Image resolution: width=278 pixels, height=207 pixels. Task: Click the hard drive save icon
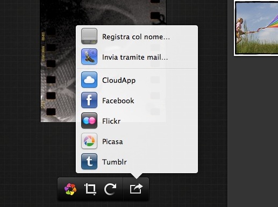coord(89,36)
